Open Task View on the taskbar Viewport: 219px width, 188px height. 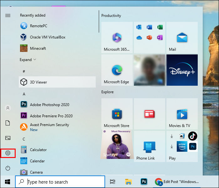[x=112, y=182]
